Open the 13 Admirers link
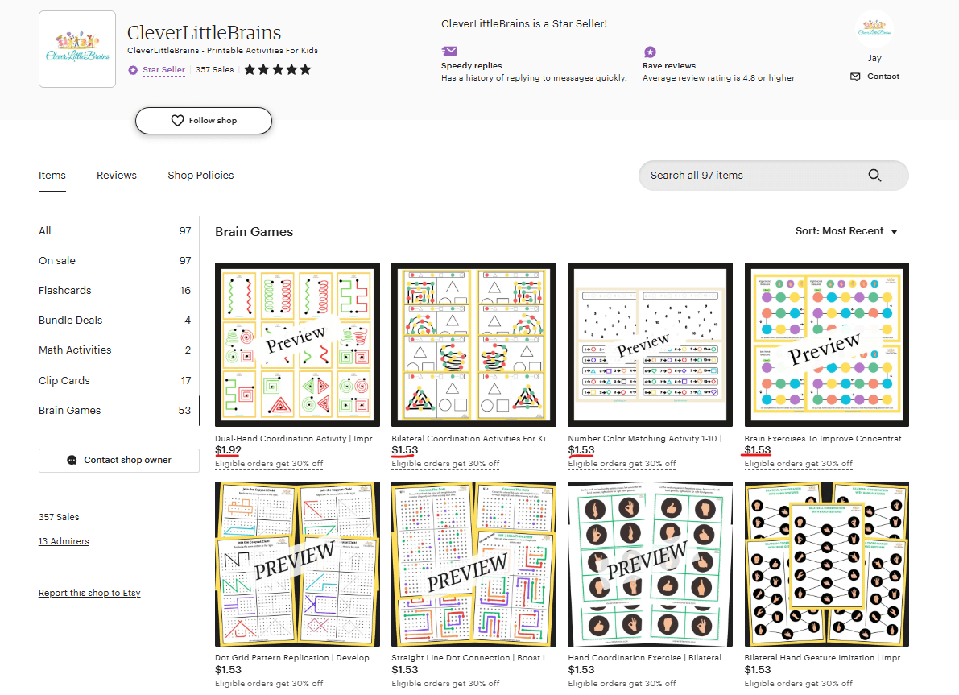Screen dimensions: 959x695 click(64, 540)
